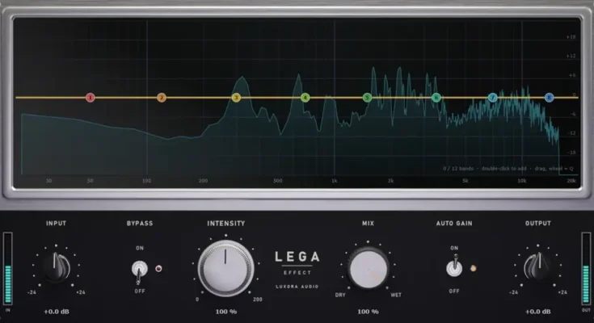Click the -12 dB scale label
This screenshot has width=594, height=323.
[571, 133]
